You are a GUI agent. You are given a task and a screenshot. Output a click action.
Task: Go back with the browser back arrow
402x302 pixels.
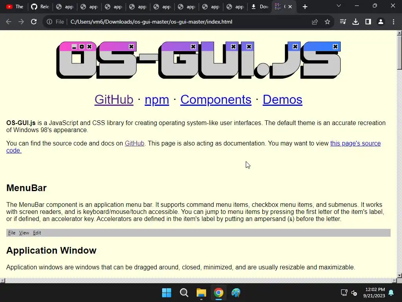click(x=9, y=22)
